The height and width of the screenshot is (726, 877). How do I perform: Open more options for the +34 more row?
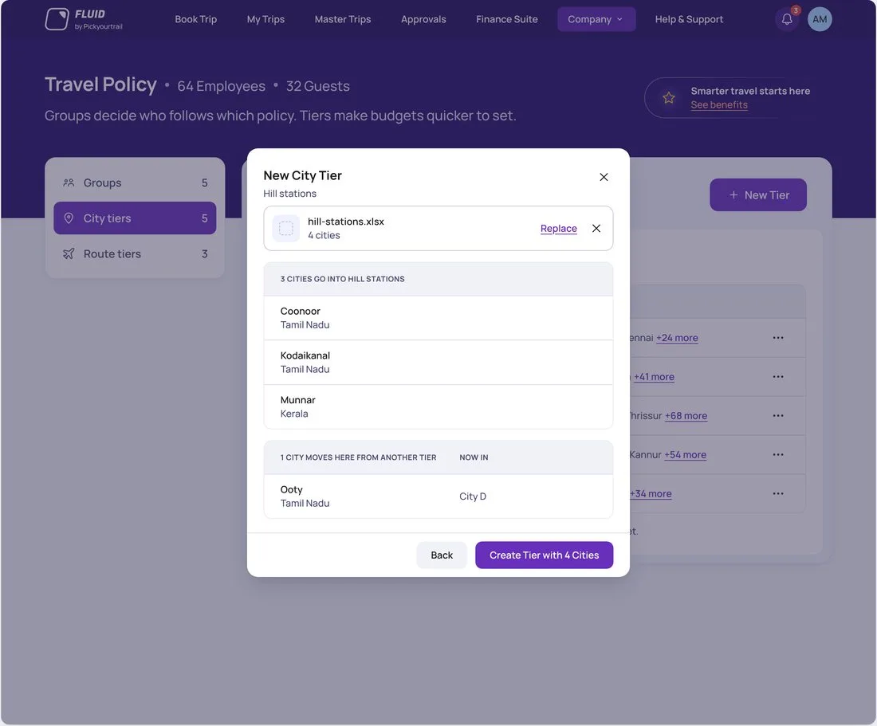[x=778, y=493]
